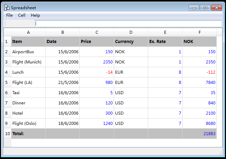Viewport: 226px width, 159px height.
Task: Select the total cell '21883'
Action: [x=200, y=133]
